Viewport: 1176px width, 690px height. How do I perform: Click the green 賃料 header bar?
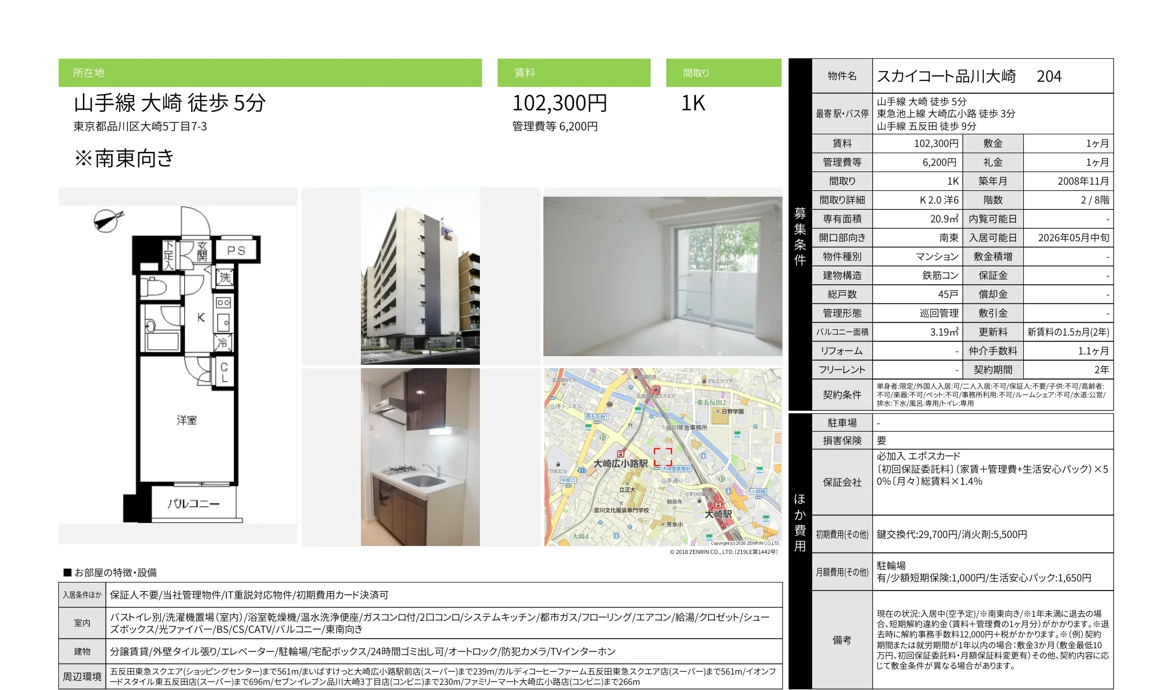(573, 73)
